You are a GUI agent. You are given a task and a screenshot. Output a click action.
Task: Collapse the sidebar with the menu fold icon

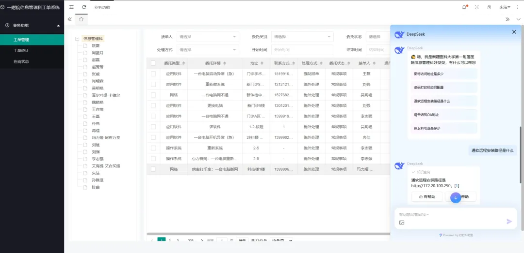pyautogui.click(x=72, y=7)
